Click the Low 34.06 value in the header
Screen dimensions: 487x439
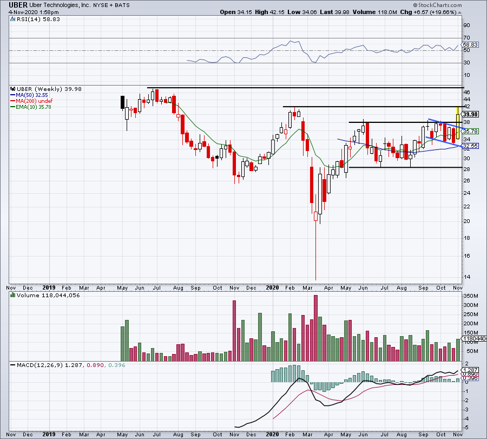pyautogui.click(x=302, y=12)
